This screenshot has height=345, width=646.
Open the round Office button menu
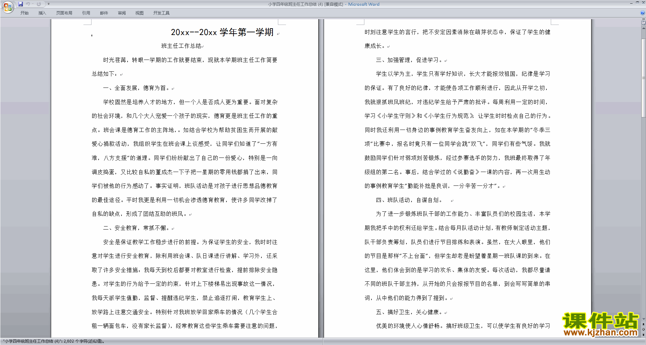(7, 7)
